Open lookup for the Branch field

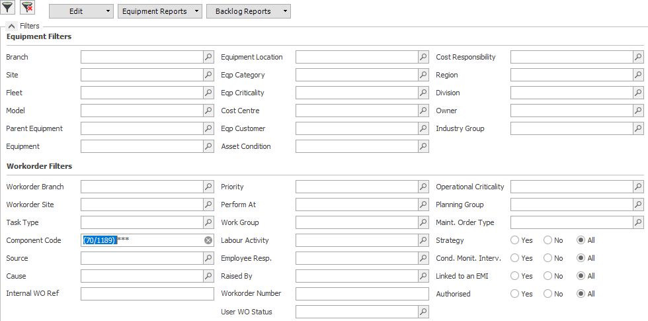208,57
